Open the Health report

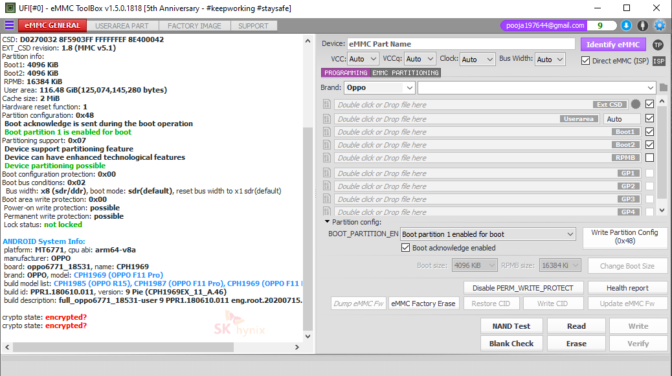(627, 288)
